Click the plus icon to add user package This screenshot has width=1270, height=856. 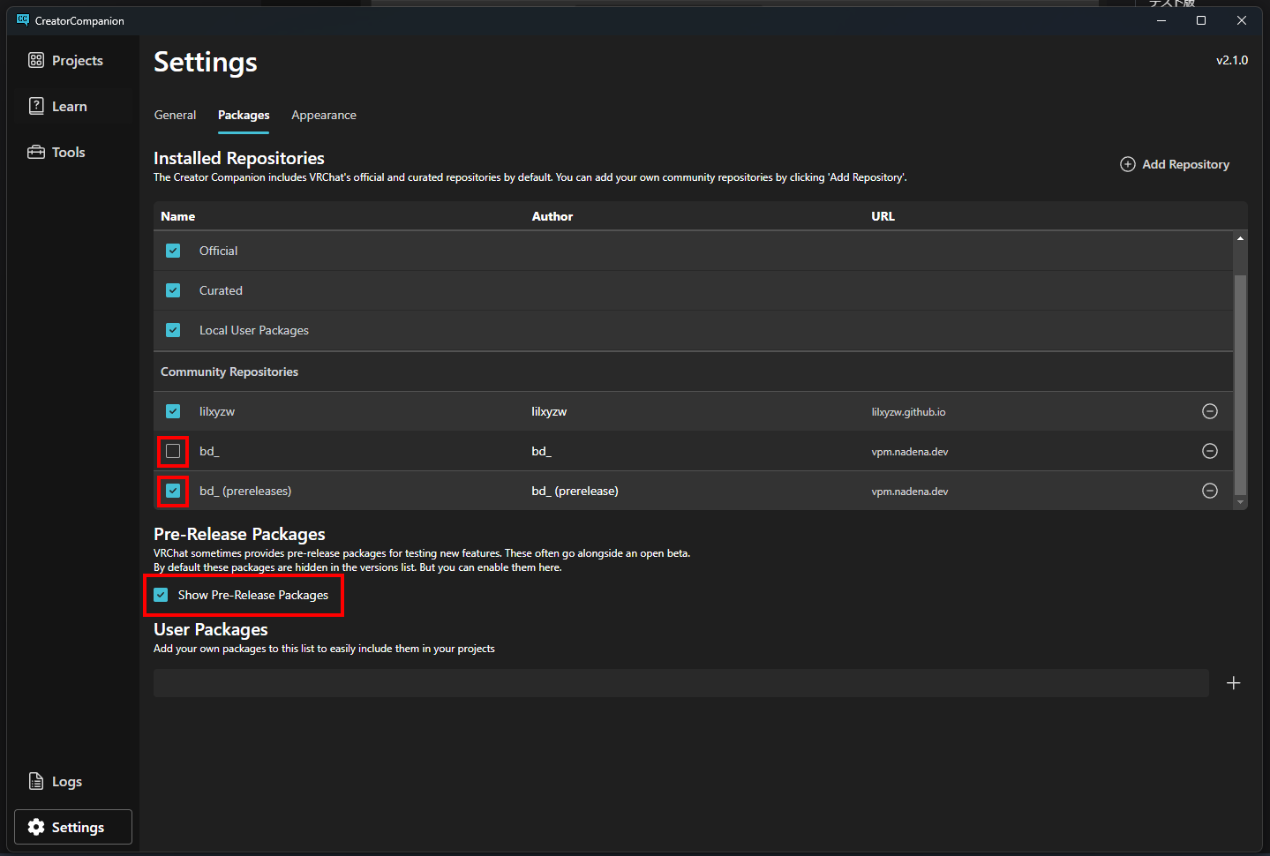1234,683
